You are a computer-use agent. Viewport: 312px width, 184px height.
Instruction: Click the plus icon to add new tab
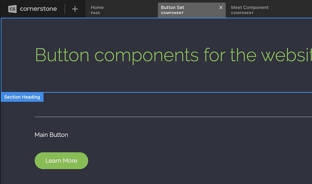75,9
